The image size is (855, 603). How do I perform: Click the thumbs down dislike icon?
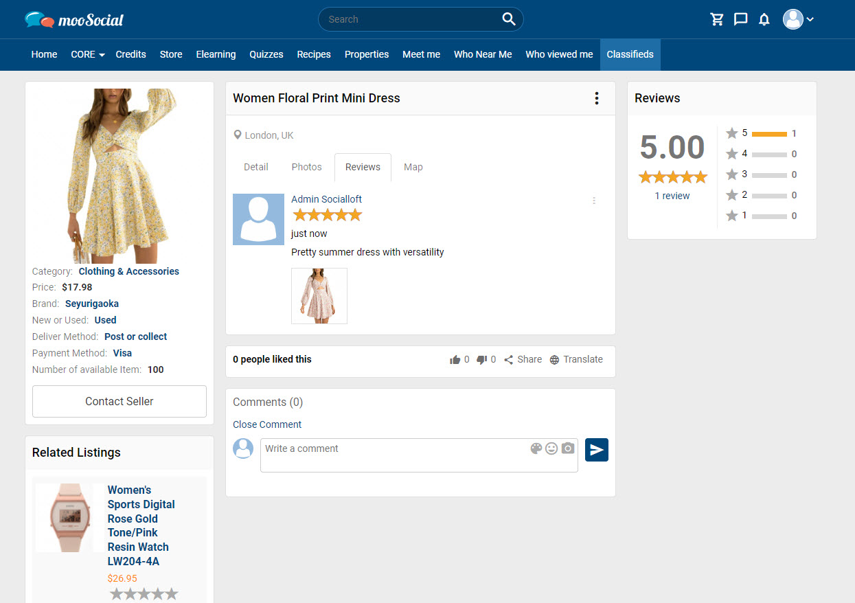pos(481,360)
